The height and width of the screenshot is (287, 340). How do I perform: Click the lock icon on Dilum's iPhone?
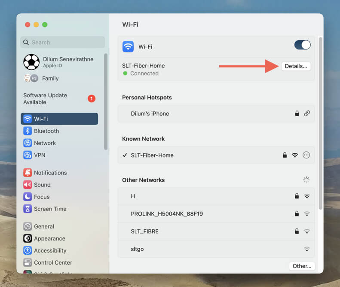297,113
